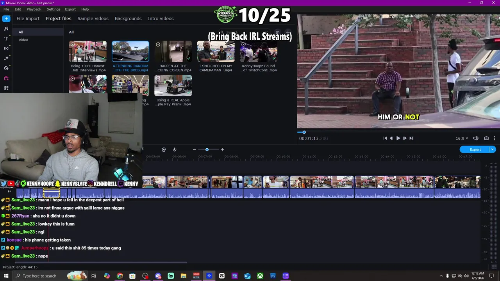This screenshot has width=500, height=281.
Task: Open File Explorer from the taskbar
Action: point(183,276)
